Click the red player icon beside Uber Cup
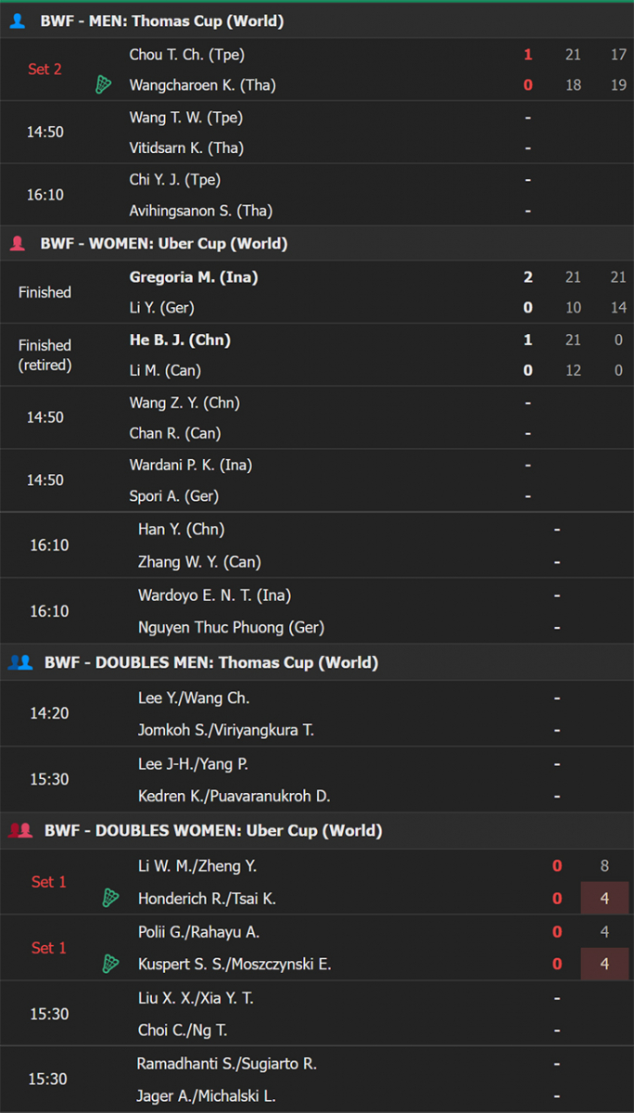This screenshot has height=1113, width=634. 17,244
